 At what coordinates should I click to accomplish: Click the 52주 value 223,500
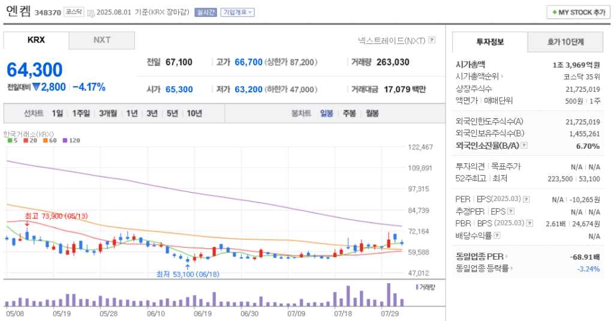coord(560,179)
